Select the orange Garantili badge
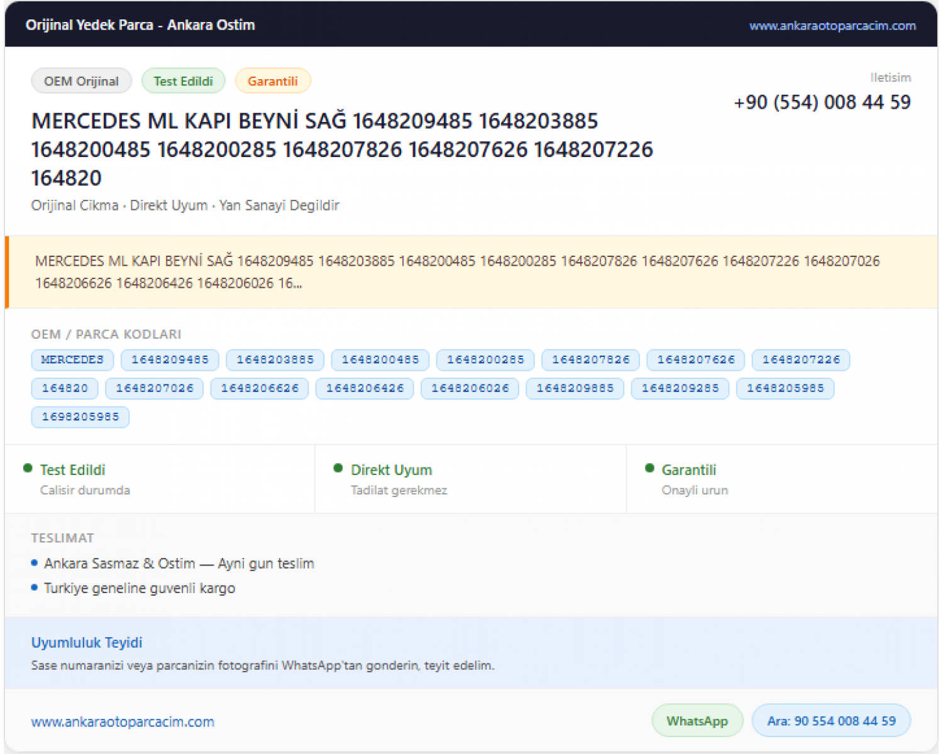 click(273, 81)
